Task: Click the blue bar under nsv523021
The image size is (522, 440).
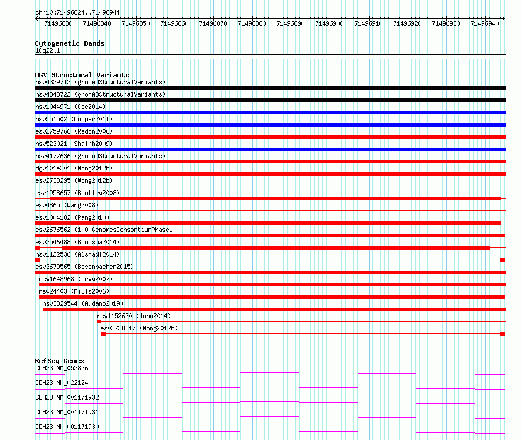Action: pyautogui.click(x=270, y=149)
